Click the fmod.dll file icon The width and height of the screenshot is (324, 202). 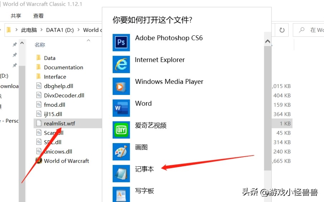[x=39, y=104]
